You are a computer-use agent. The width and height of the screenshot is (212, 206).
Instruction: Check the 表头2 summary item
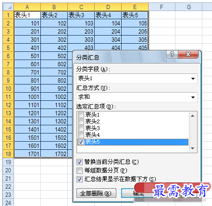81,121
